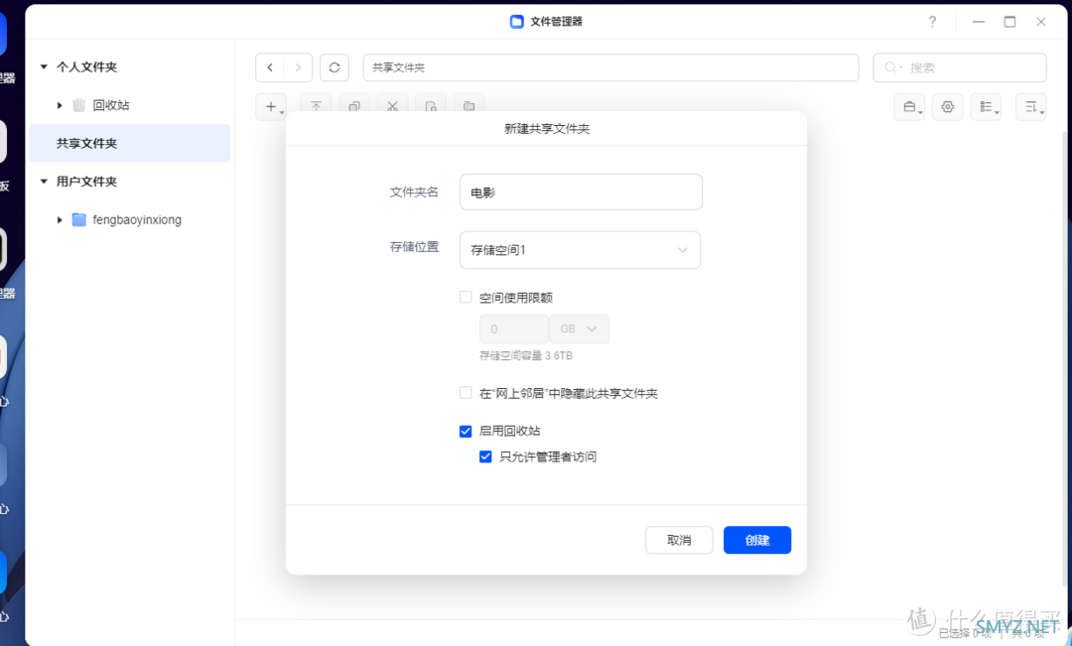Uncheck the 启用回收站 checkbox

(466, 431)
